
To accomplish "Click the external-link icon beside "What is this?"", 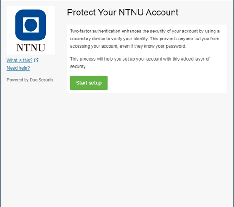I will tap(36, 60).
